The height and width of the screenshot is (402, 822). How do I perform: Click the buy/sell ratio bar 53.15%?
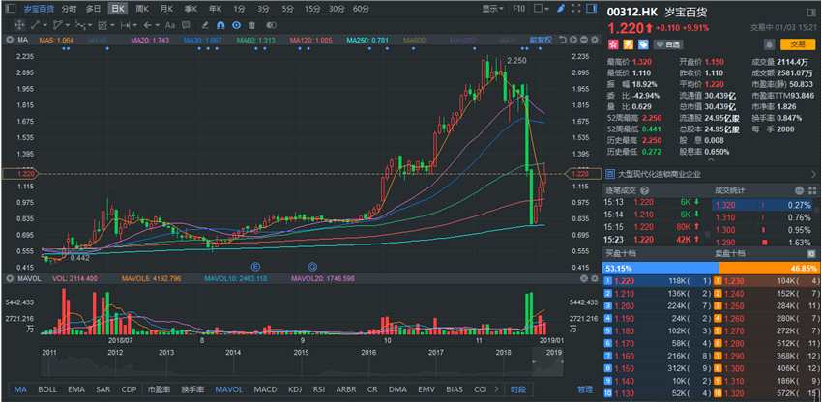[x=661, y=268]
